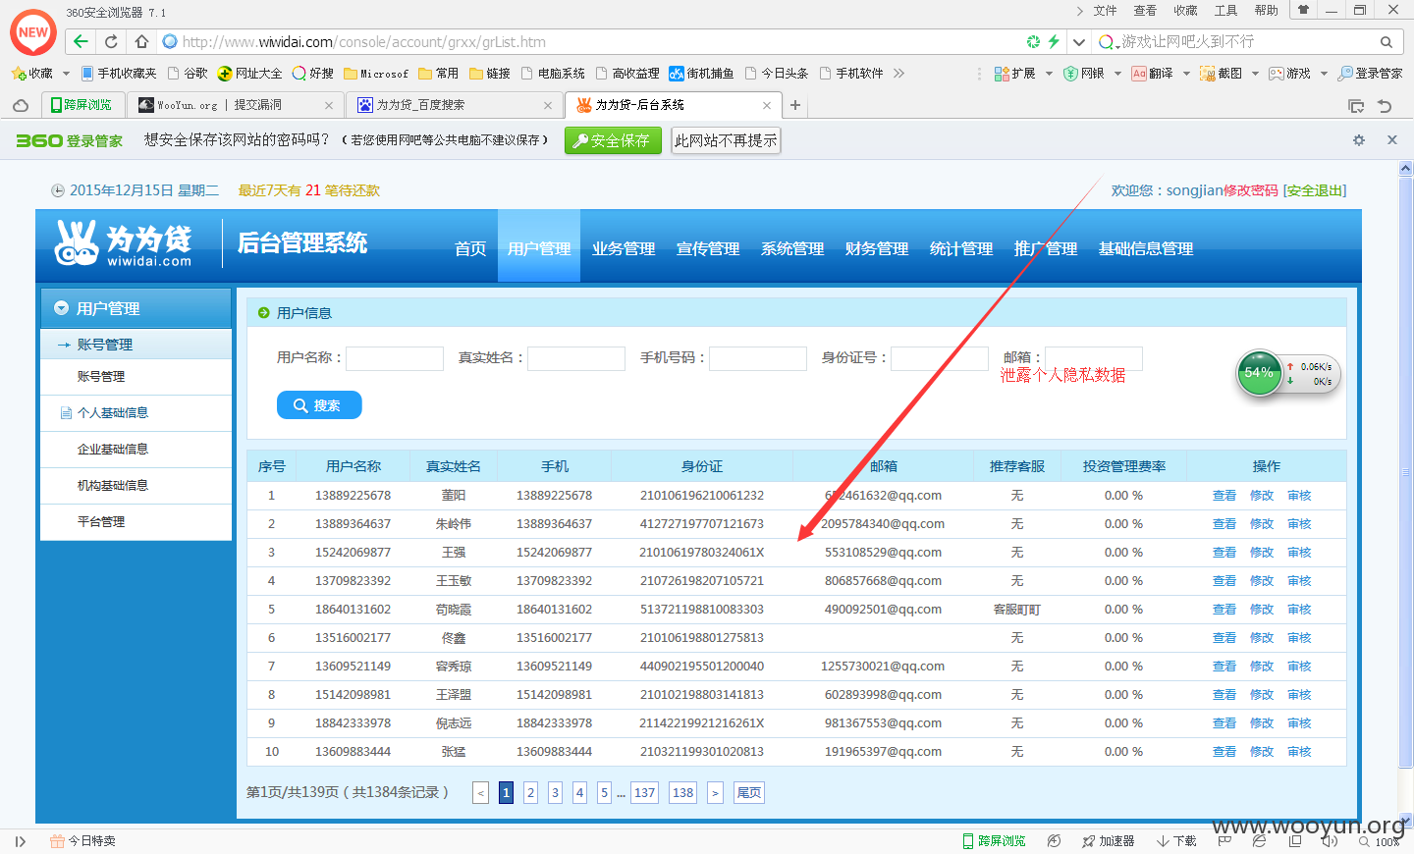1414x854 pixels.
Task: Open the 业务管理 navigation menu
Action: [624, 248]
